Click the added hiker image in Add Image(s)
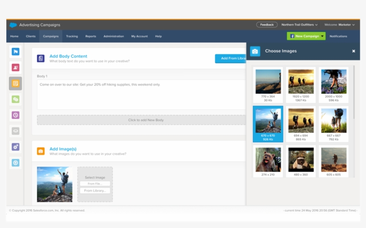The image size is (366, 228). pos(54,184)
